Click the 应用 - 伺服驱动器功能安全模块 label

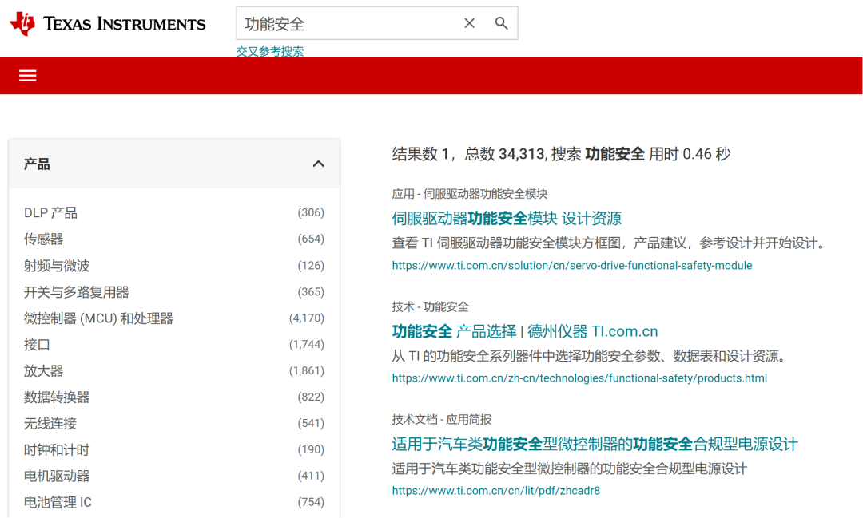click(x=470, y=194)
